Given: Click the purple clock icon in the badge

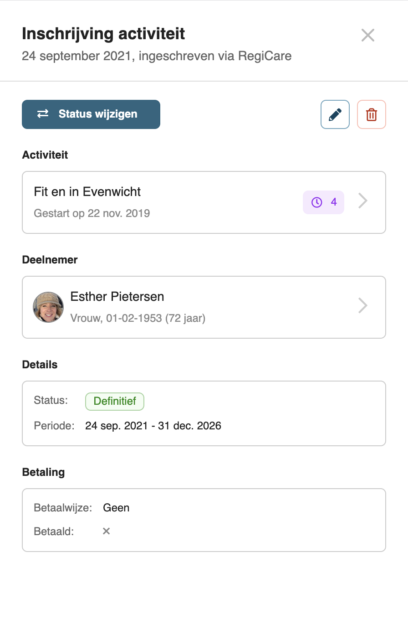Looking at the screenshot, I should pyautogui.click(x=316, y=202).
